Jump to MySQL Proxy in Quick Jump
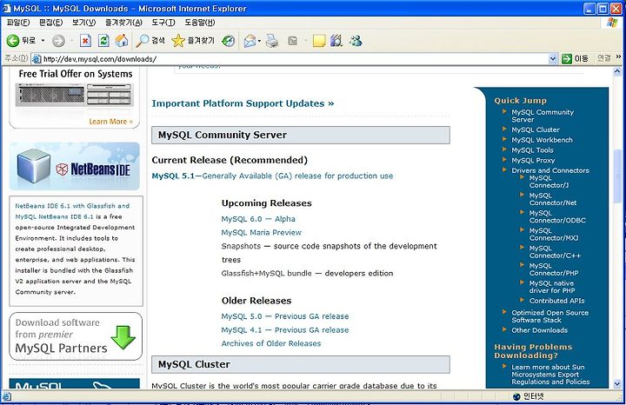The image size is (626, 405). pyautogui.click(x=533, y=161)
